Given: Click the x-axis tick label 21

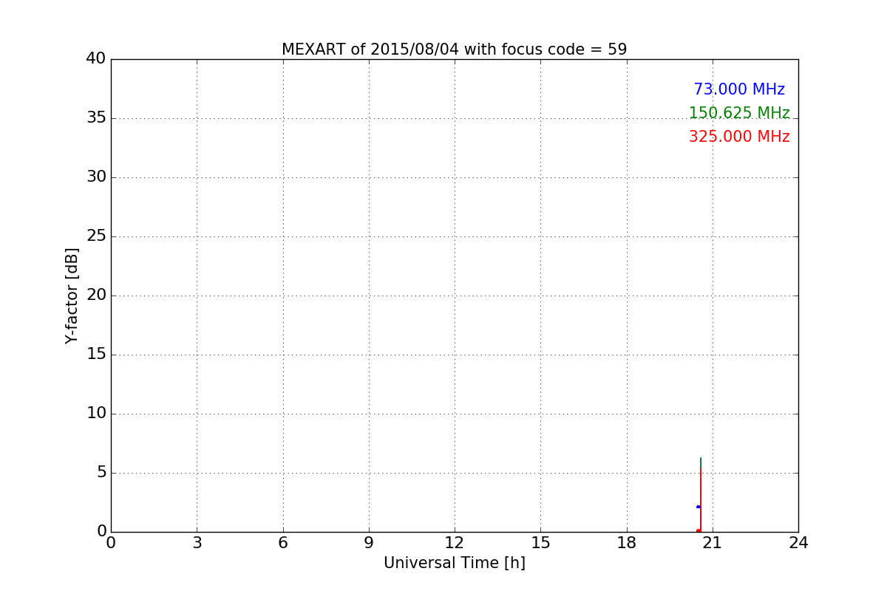Looking at the screenshot, I should tap(713, 543).
